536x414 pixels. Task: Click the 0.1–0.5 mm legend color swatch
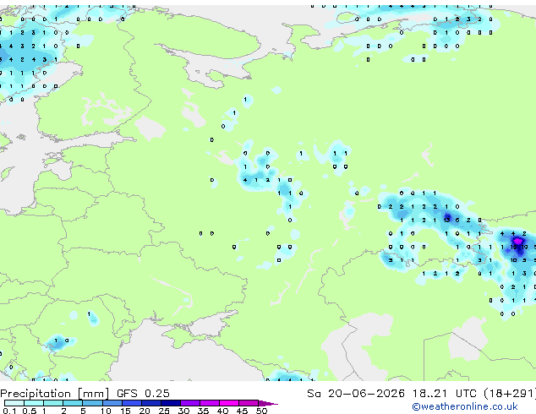point(14,403)
